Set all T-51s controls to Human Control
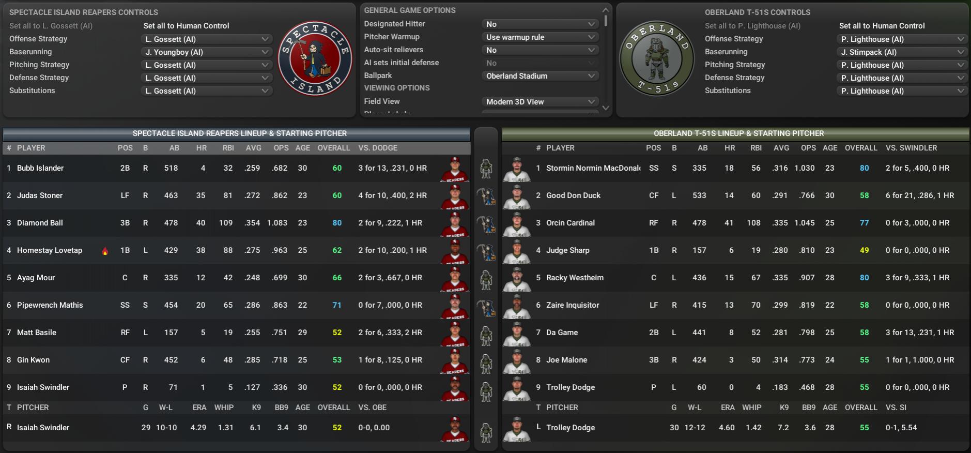Image resolution: width=971 pixels, height=453 pixels. [882, 26]
